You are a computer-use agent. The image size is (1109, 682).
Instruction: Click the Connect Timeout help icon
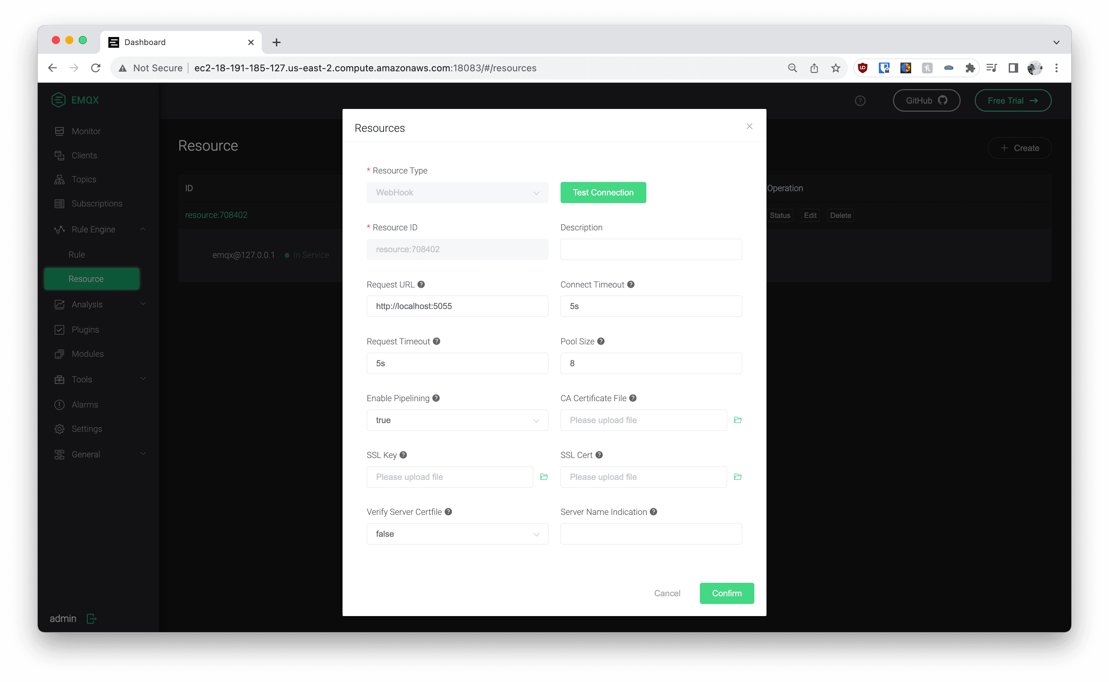(631, 284)
